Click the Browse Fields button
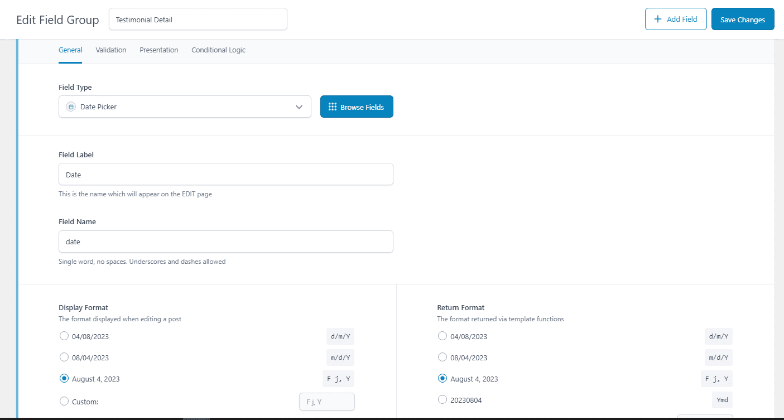 (x=357, y=107)
